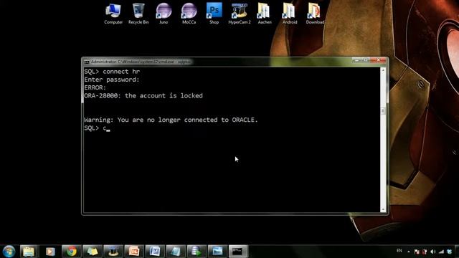This screenshot has width=459, height=258.
Task: Click the 'Enter password:' line
Action: [x=112, y=80]
